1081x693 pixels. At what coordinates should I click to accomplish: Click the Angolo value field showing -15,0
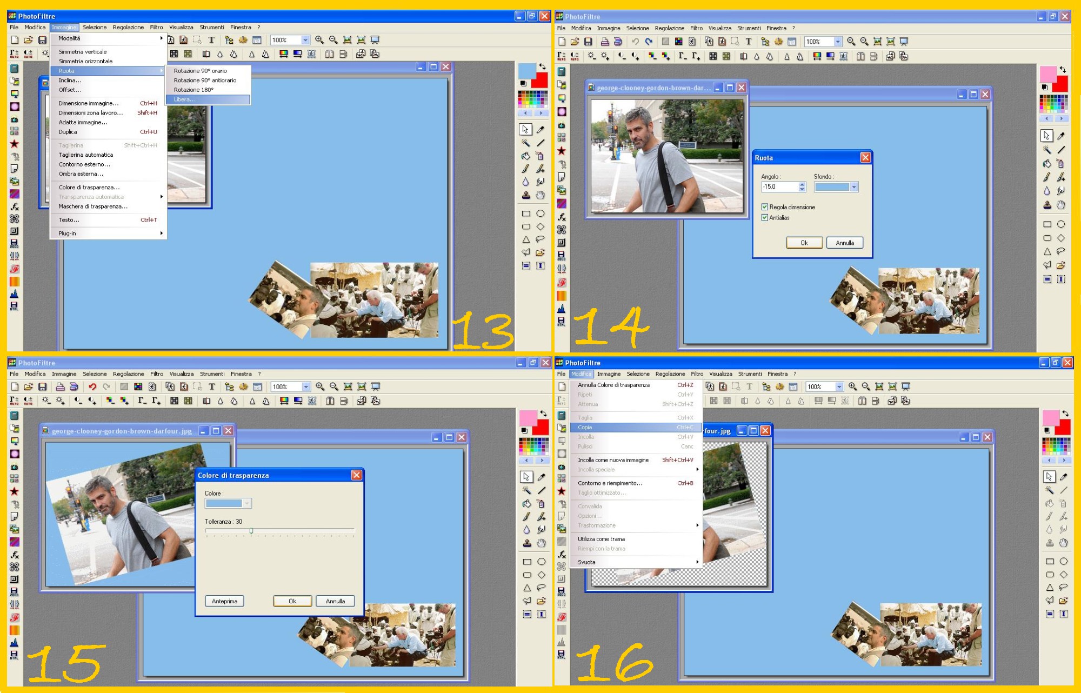click(778, 187)
